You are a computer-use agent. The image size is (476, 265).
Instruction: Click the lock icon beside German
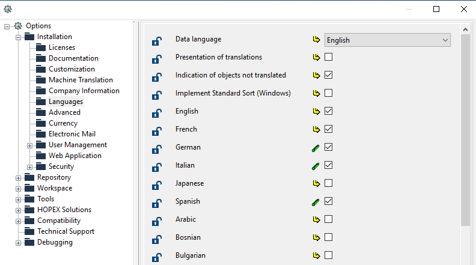(x=157, y=149)
